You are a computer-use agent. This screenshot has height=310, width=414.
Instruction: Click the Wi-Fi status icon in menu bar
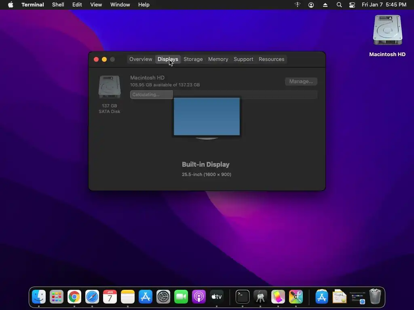[298, 5]
